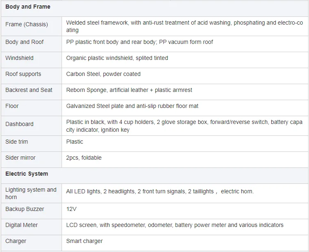This screenshot has height=252, width=309.
Task: Select the "Backrest and Seat" label
Action: coord(29,90)
